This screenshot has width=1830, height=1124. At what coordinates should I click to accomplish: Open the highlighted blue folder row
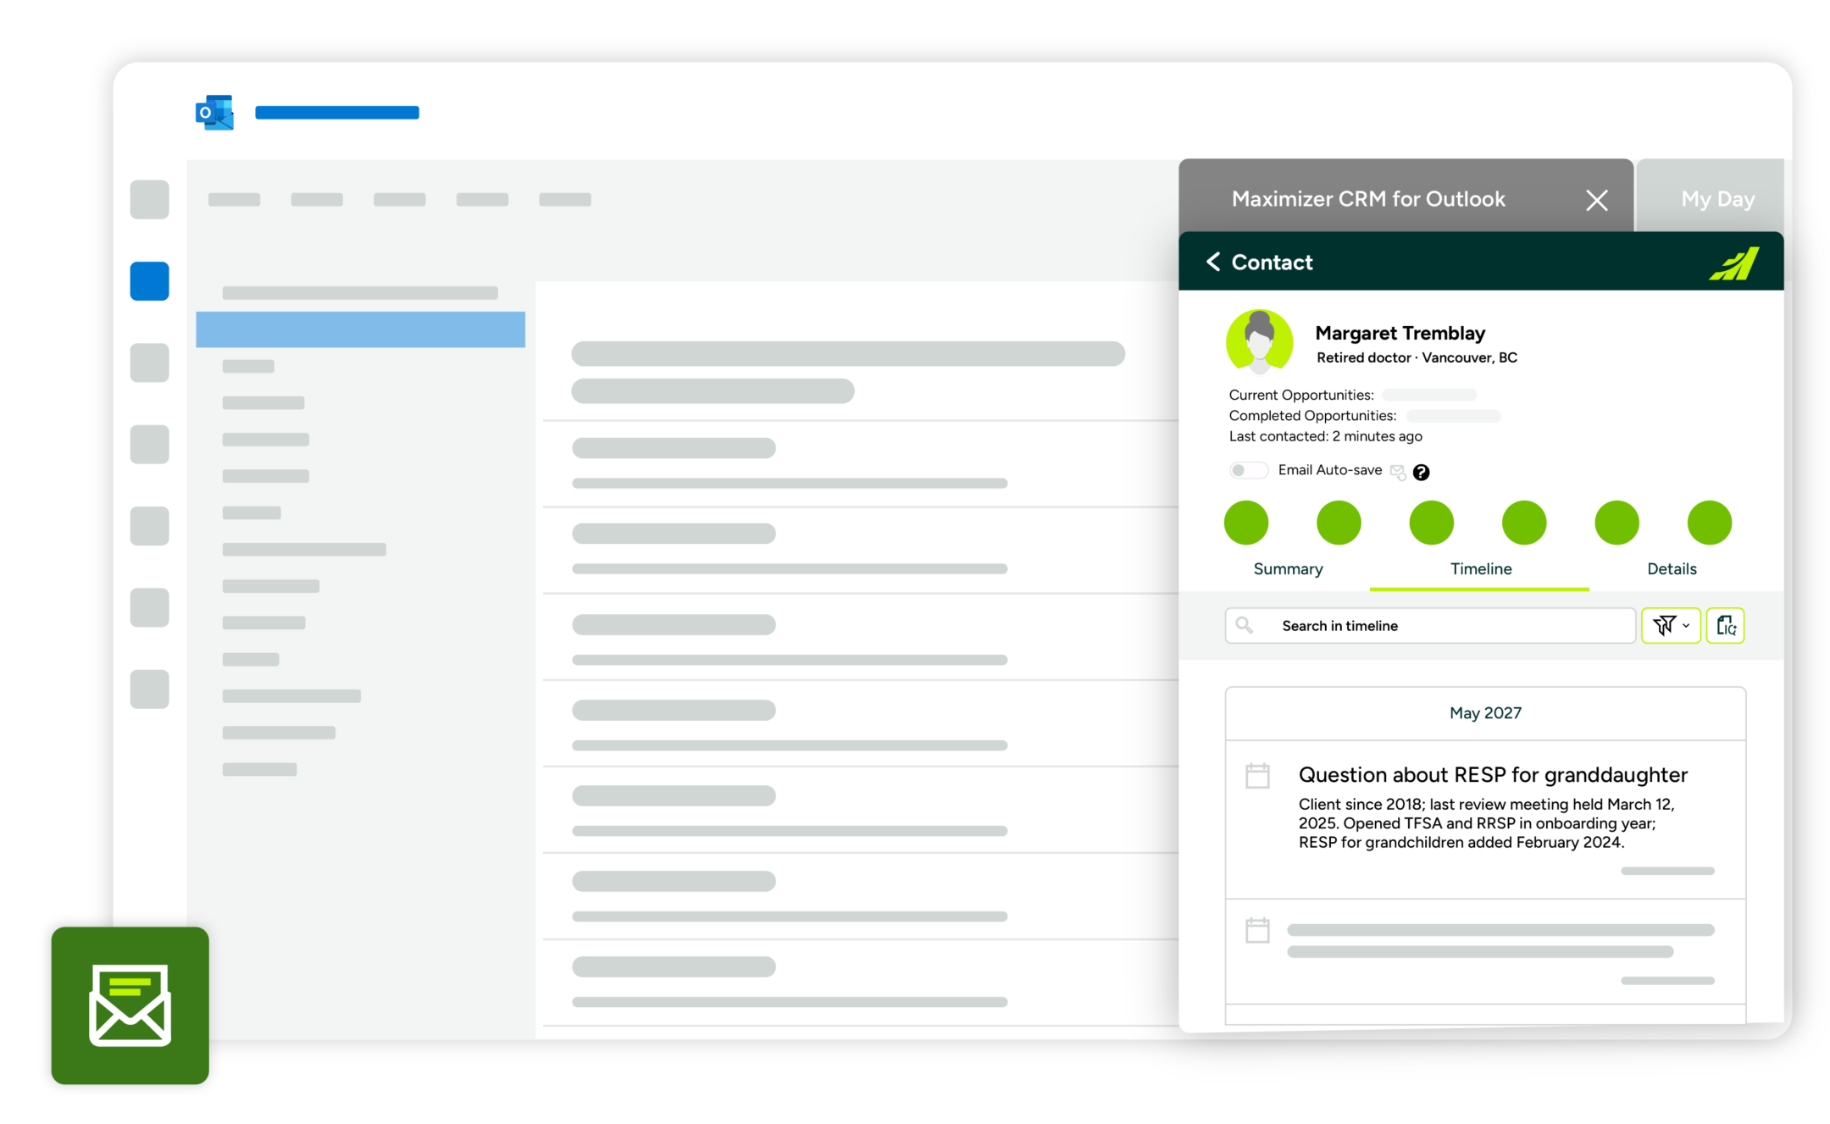[x=360, y=329]
